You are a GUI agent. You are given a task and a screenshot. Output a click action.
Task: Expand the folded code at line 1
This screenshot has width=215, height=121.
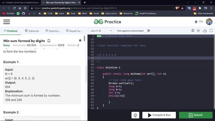99,36
